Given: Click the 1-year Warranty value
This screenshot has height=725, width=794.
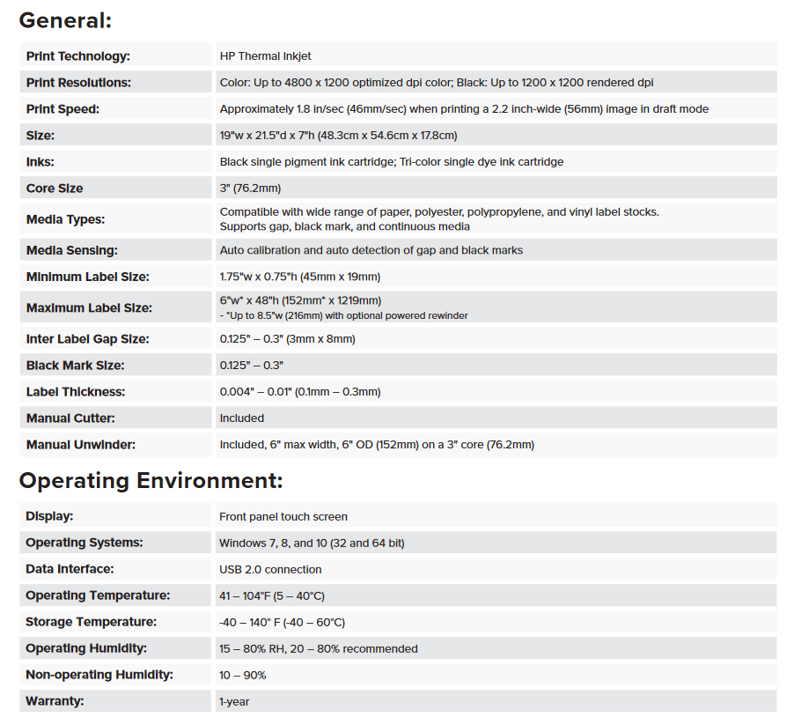Looking at the screenshot, I should [x=234, y=702].
